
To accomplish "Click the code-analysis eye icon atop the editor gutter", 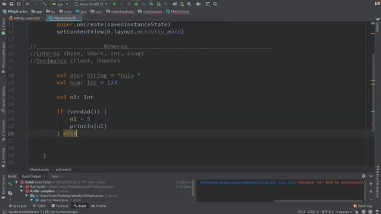I will coord(373,23).
